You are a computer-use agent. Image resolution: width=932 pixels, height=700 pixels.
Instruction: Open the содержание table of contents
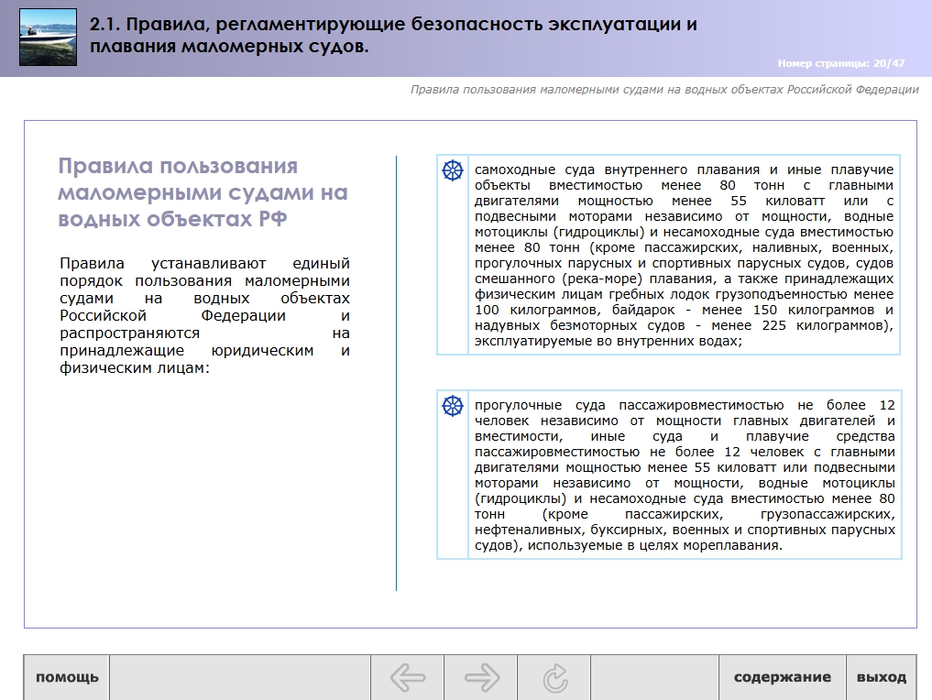click(782, 678)
